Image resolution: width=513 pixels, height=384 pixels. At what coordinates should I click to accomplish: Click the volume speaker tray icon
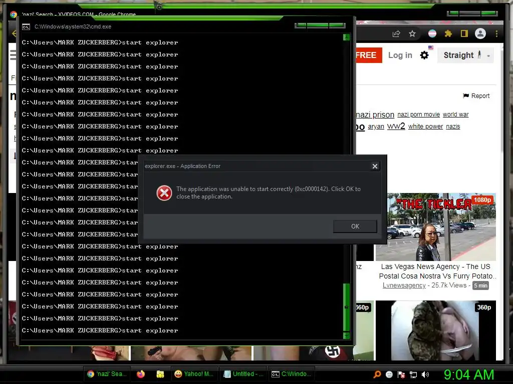[425, 374]
